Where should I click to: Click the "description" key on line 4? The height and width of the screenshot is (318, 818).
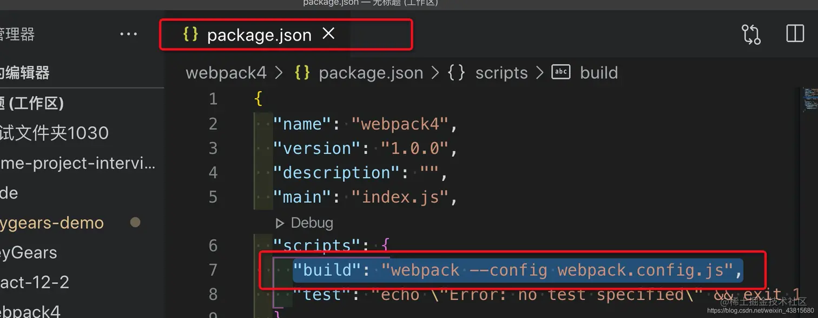[x=336, y=173]
